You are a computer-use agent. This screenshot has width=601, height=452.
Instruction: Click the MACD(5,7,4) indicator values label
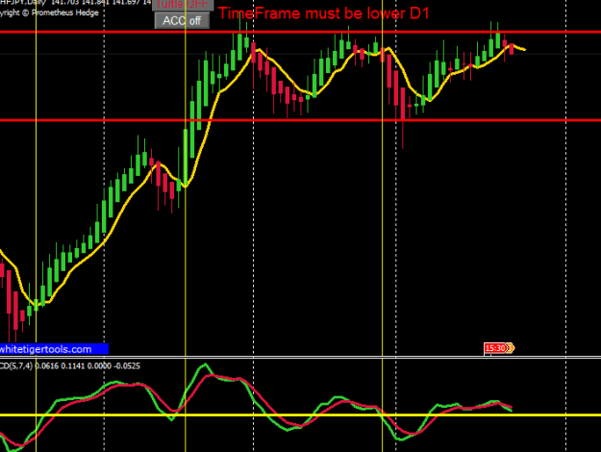70,365
